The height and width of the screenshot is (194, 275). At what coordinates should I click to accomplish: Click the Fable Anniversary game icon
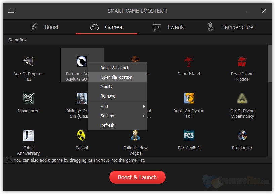28,135
